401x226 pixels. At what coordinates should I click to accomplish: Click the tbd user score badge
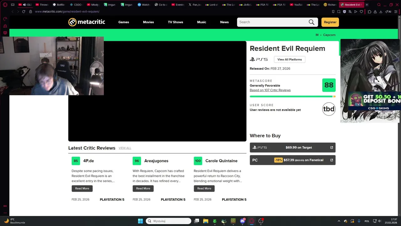tap(329, 109)
